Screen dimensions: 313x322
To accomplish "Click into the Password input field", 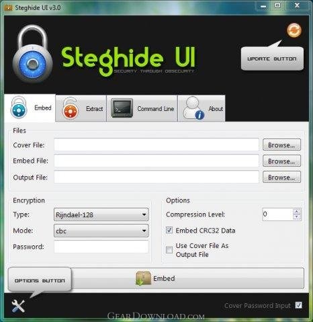I will 101,247.
